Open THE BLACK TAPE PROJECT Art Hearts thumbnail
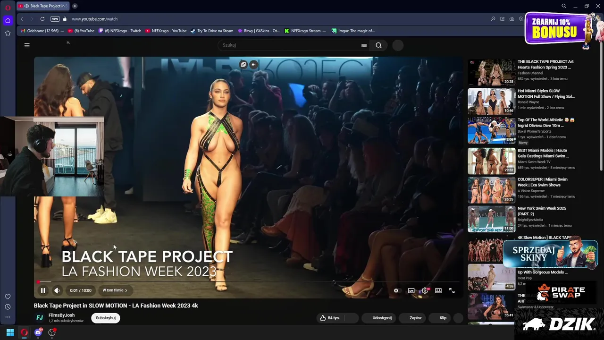 pos(491,72)
